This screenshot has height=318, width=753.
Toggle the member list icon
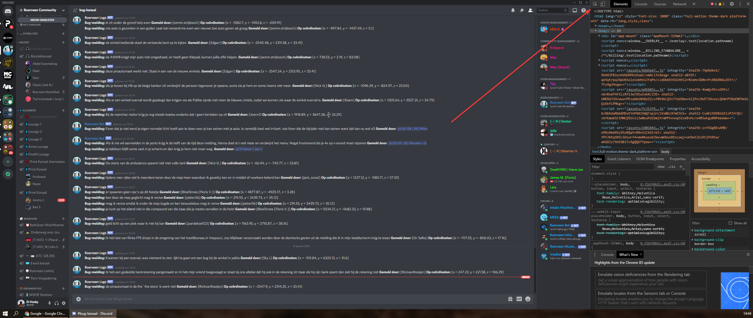click(x=530, y=10)
